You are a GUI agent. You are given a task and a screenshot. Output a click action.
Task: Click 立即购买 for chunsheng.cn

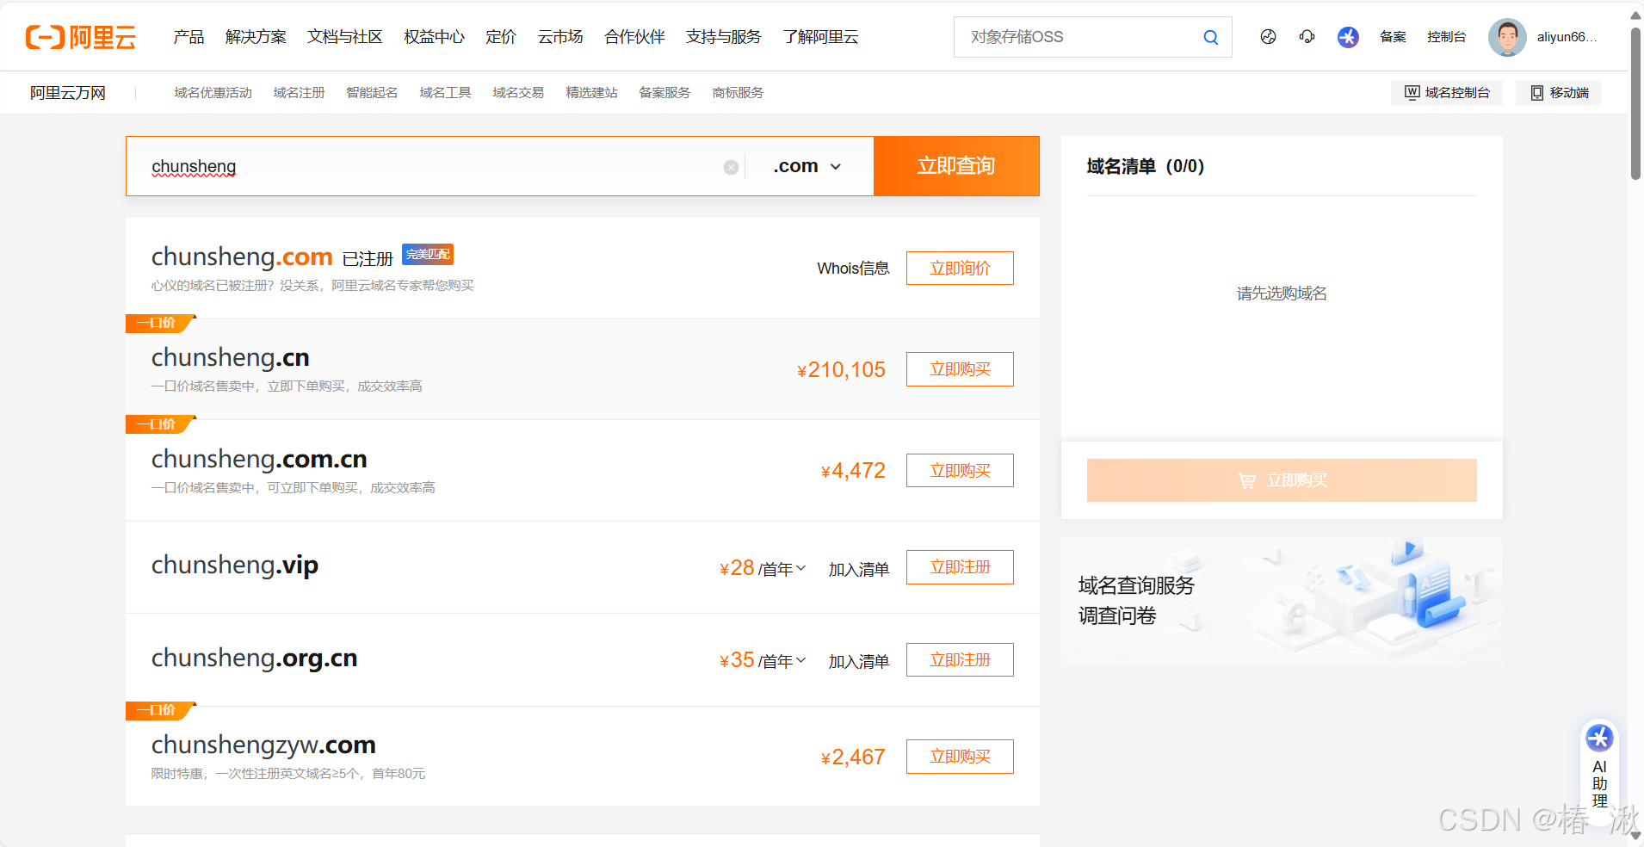960,369
